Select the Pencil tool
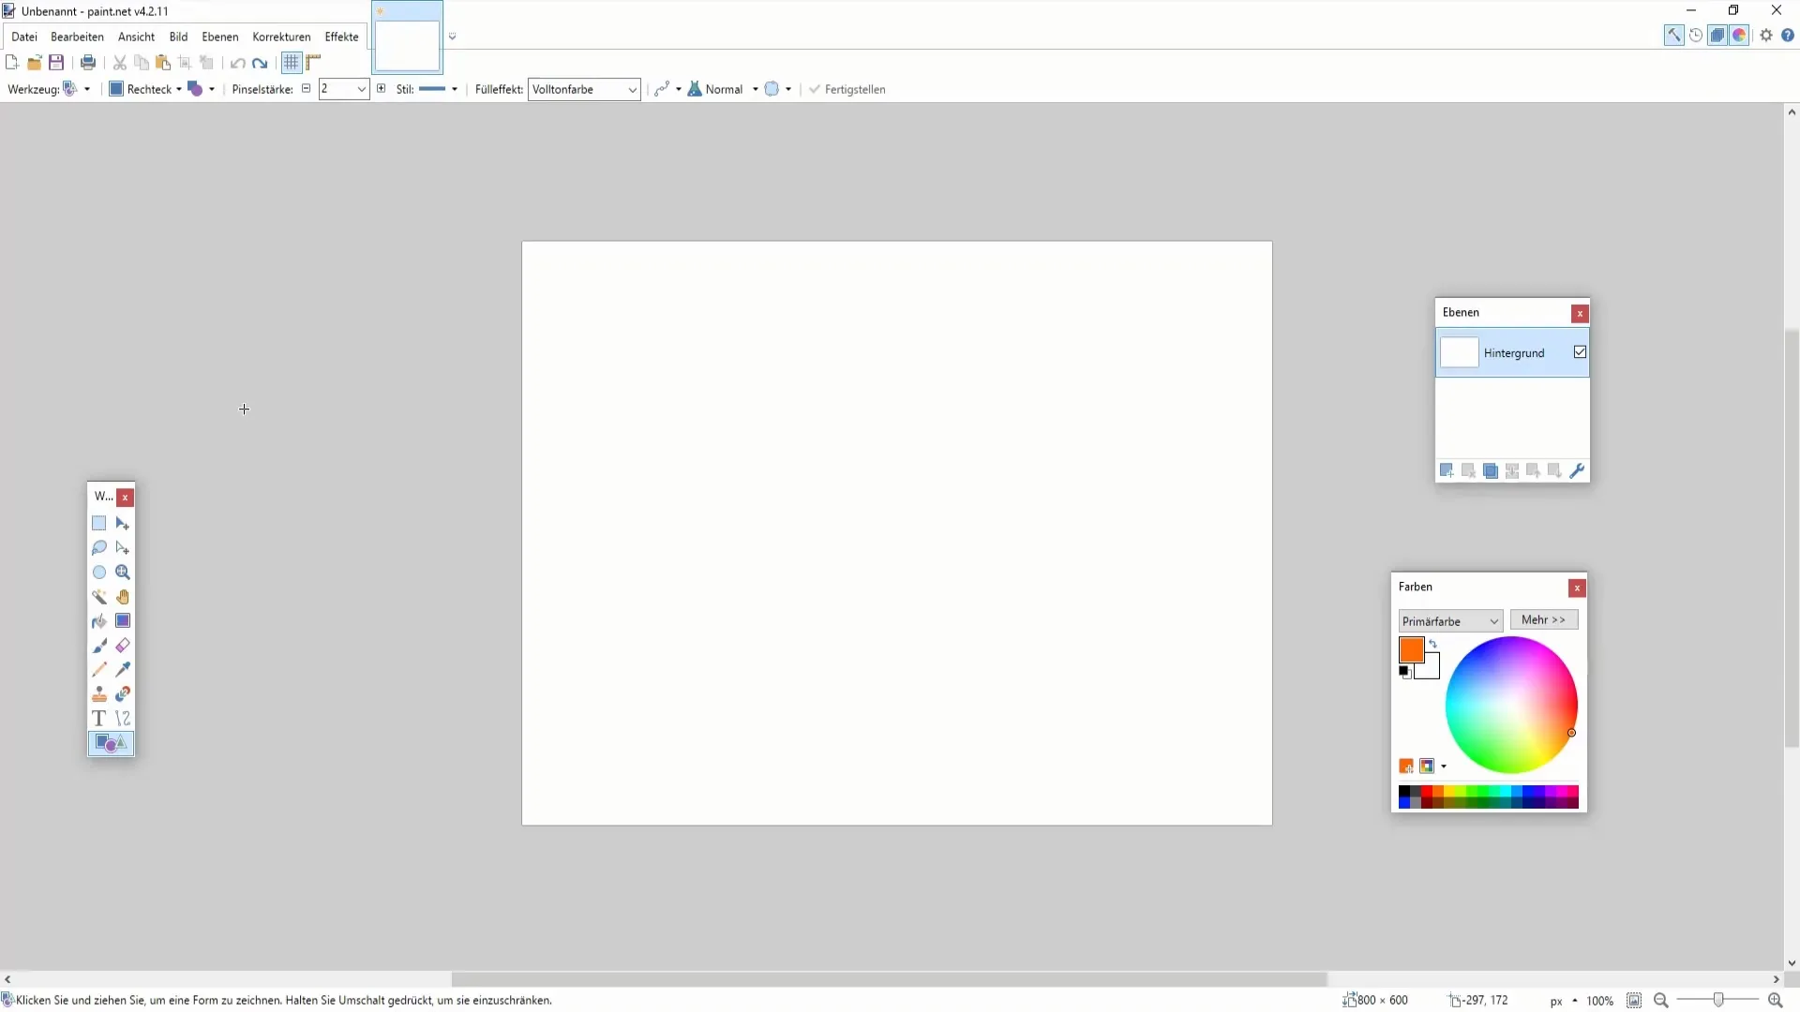This screenshot has width=1800, height=1012. coord(99,670)
